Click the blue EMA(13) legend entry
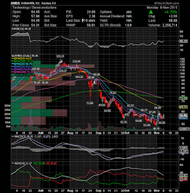The height and width of the screenshot is (193, 190). (22, 67)
